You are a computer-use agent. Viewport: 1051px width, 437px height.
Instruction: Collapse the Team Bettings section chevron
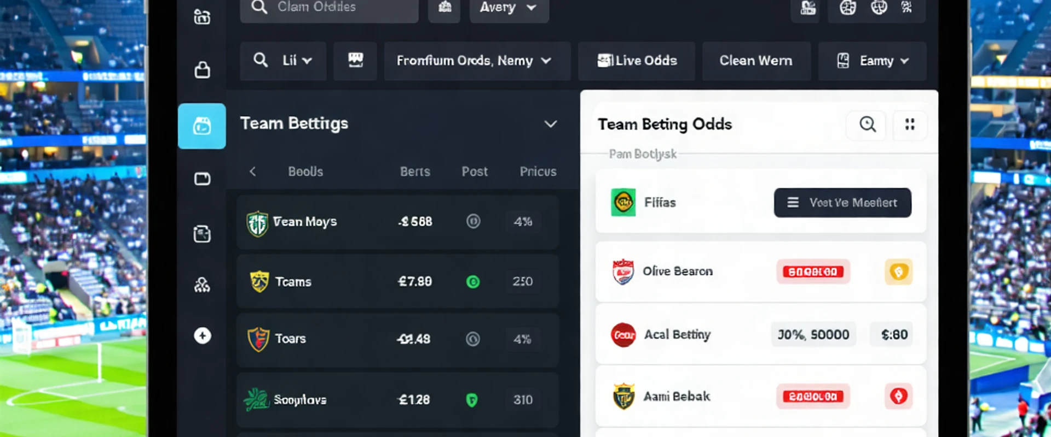551,124
